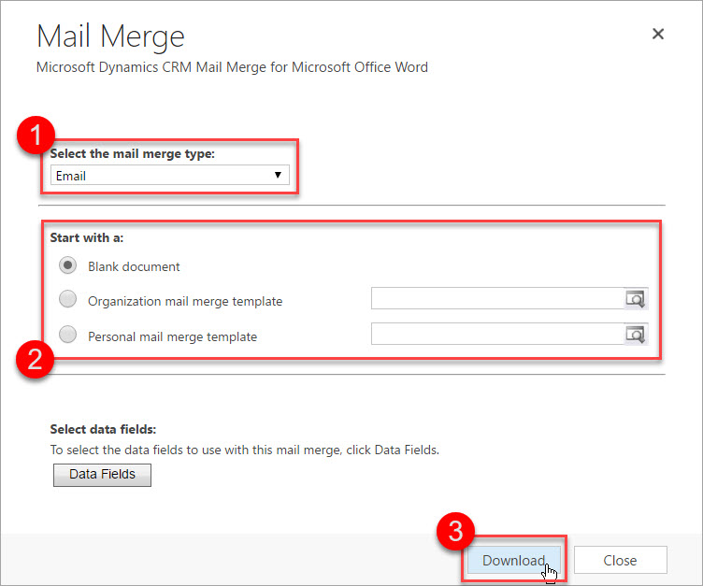This screenshot has height=586, width=703.
Task: Choose the Organization mail merge template radio button
Action: (x=68, y=300)
